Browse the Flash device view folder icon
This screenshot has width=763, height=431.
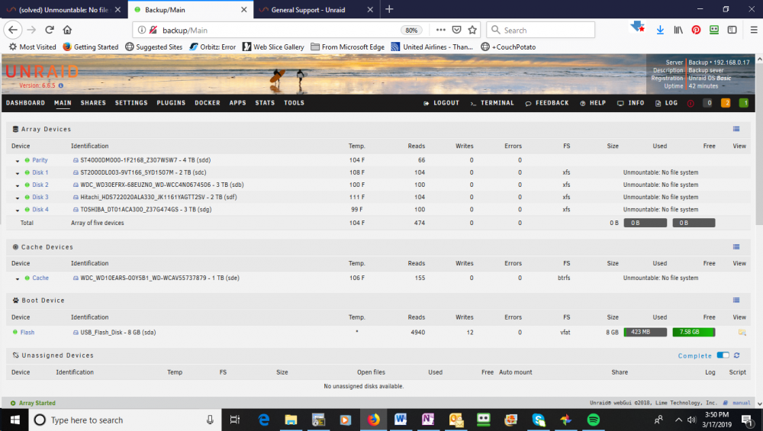742,333
